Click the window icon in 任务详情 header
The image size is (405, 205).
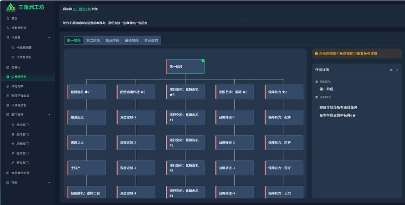[391, 70]
